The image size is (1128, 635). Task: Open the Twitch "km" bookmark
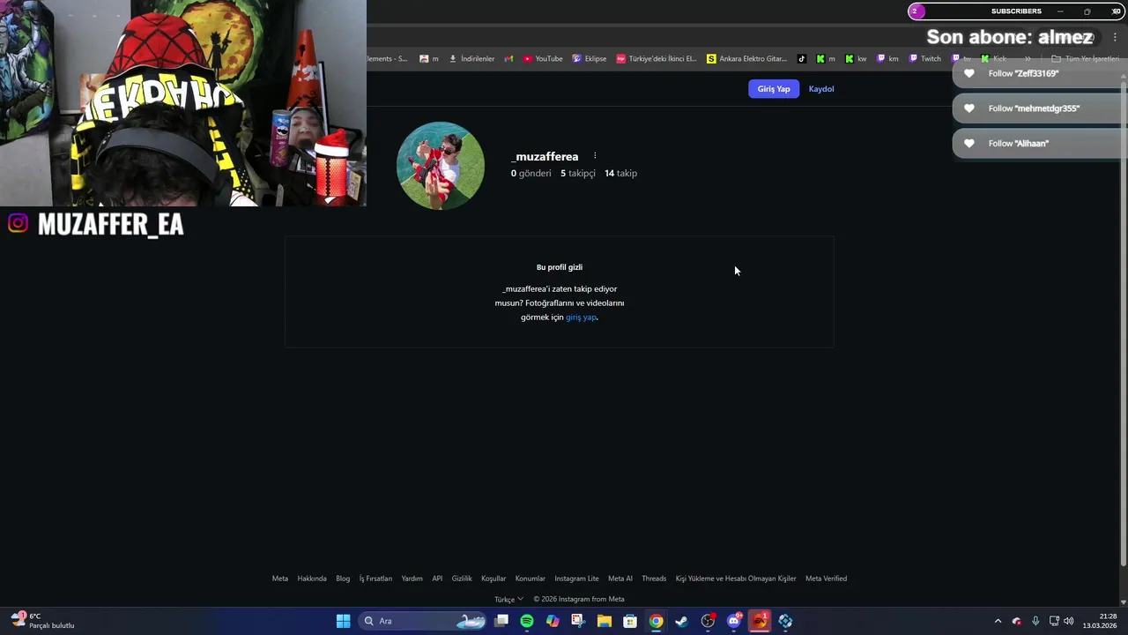(x=887, y=59)
